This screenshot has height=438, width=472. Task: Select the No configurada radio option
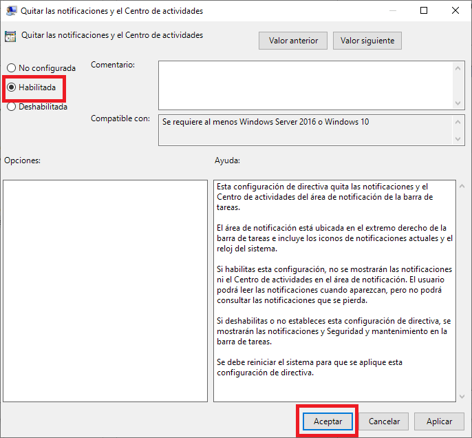[41, 68]
